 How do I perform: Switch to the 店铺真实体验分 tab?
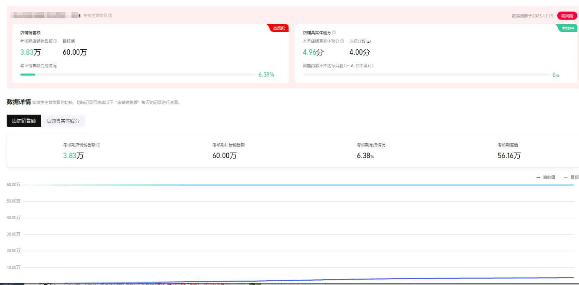63,121
